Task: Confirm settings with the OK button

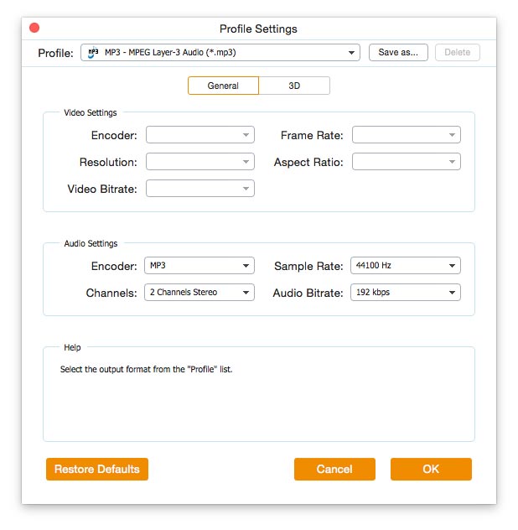Action: click(x=431, y=470)
